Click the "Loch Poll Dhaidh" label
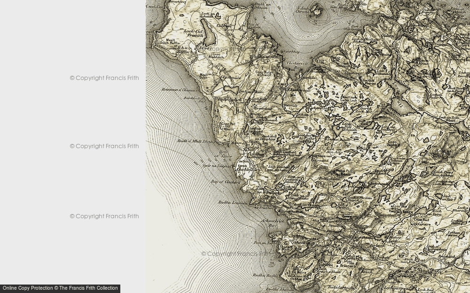 tap(350, 127)
